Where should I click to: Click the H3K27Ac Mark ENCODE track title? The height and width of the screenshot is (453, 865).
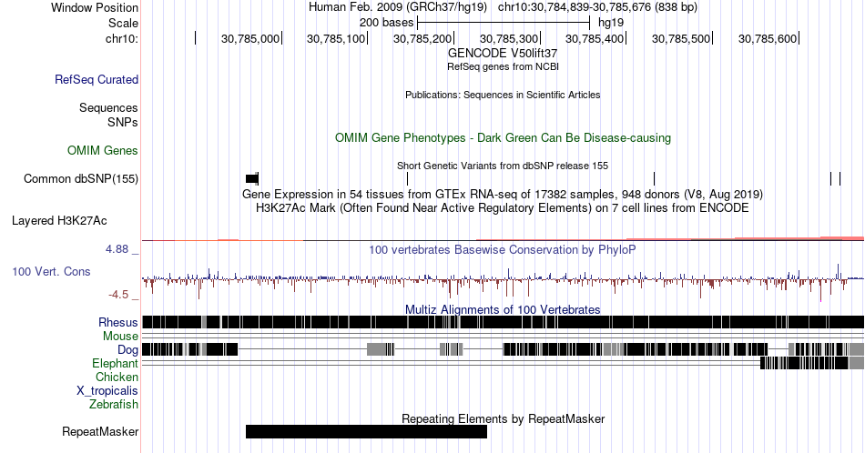pos(503,207)
